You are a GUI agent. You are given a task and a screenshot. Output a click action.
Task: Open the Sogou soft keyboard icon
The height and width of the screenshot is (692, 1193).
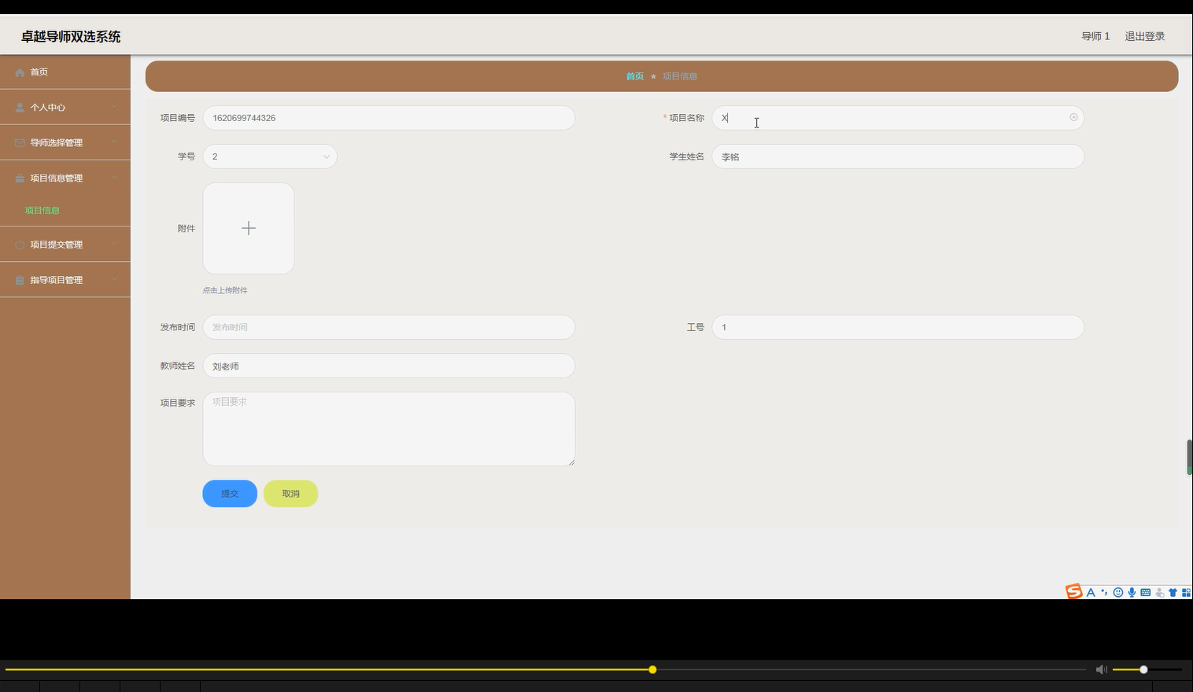[1145, 592]
